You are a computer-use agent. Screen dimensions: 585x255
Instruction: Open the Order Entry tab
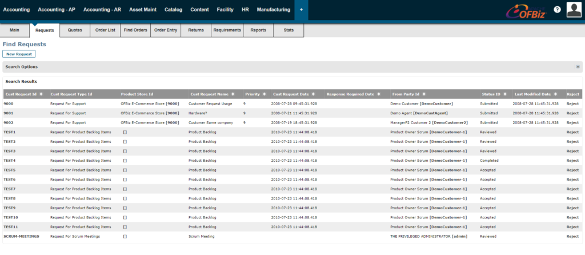[x=166, y=30]
